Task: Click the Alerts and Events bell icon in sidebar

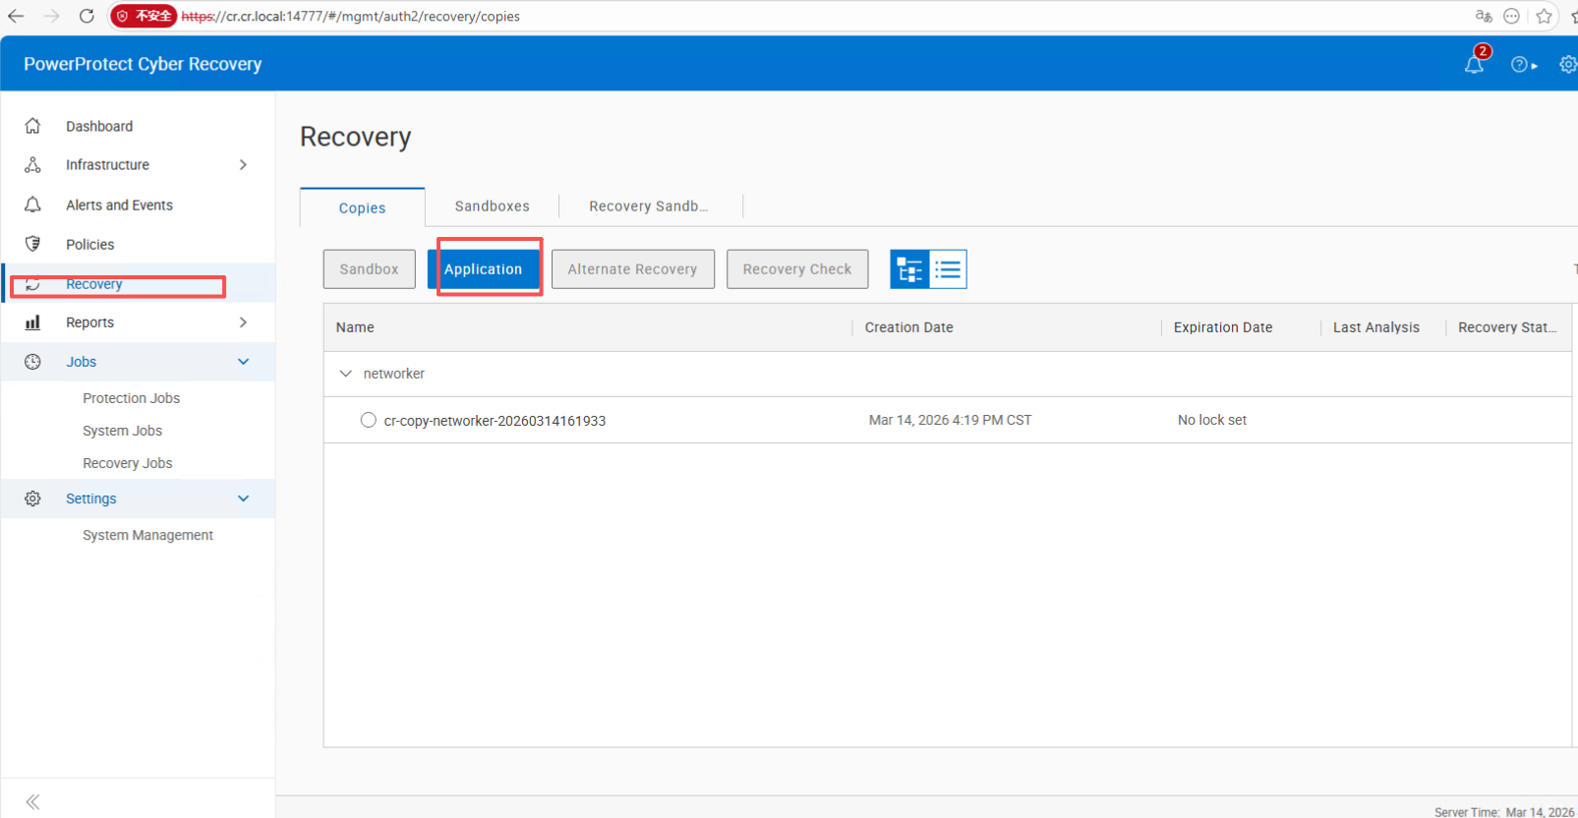Action: [x=32, y=204]
